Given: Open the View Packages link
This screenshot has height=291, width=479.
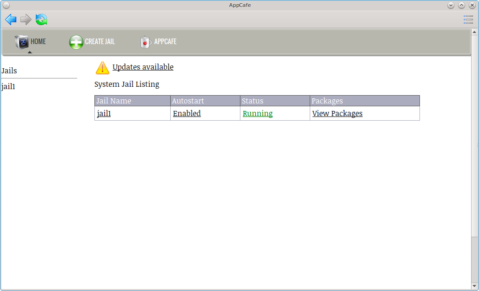Looking at the screenshot, I should [337, 113].
